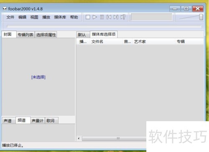
Task: Sort by the 文件名 column header
Action: coord(106,42)
